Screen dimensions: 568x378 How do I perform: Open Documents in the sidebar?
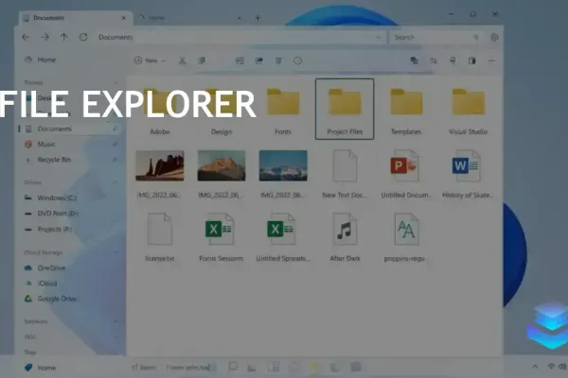tap(69, 129)
